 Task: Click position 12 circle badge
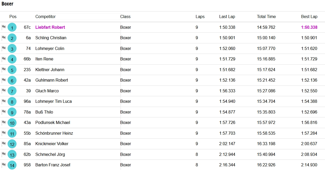click(12, 144)
